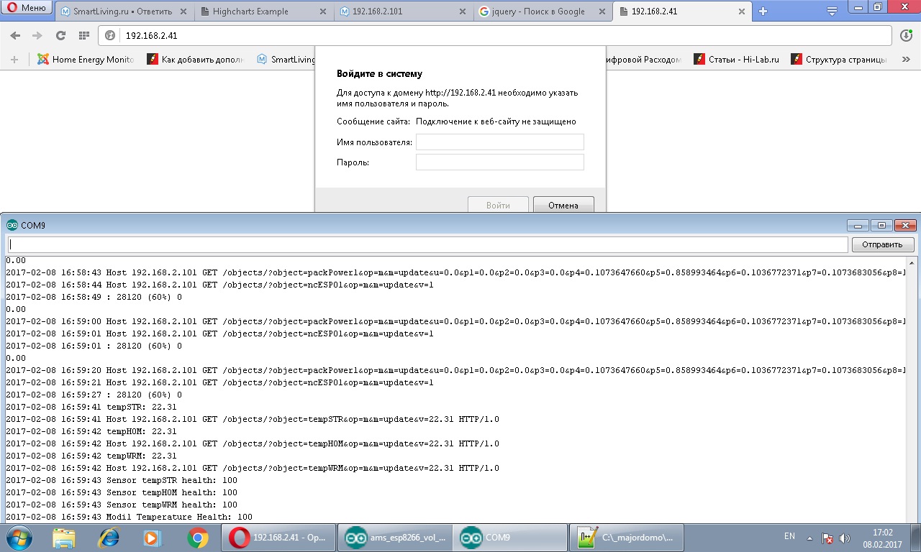Open the Action Center flag icon
921x552 pixels.
pos(828,538)
